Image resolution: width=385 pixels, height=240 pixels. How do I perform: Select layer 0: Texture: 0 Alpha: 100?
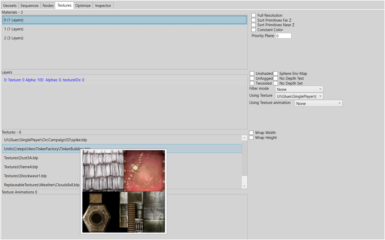coord(124,80)
